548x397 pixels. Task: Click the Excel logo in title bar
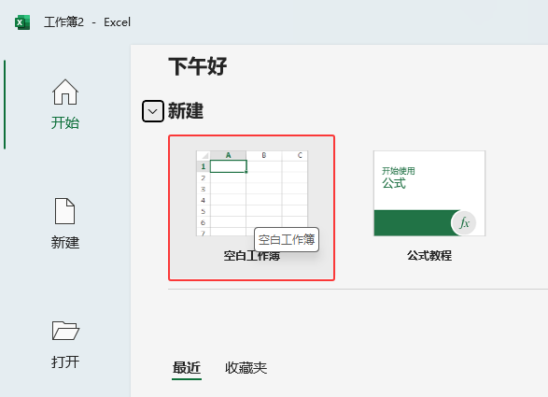coord(22,22)
